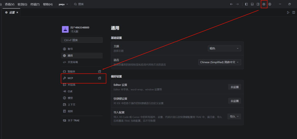This screenshot has height=139, width=297.
Task: Open the 查看(V) menu
Action: tap(10, 4)
